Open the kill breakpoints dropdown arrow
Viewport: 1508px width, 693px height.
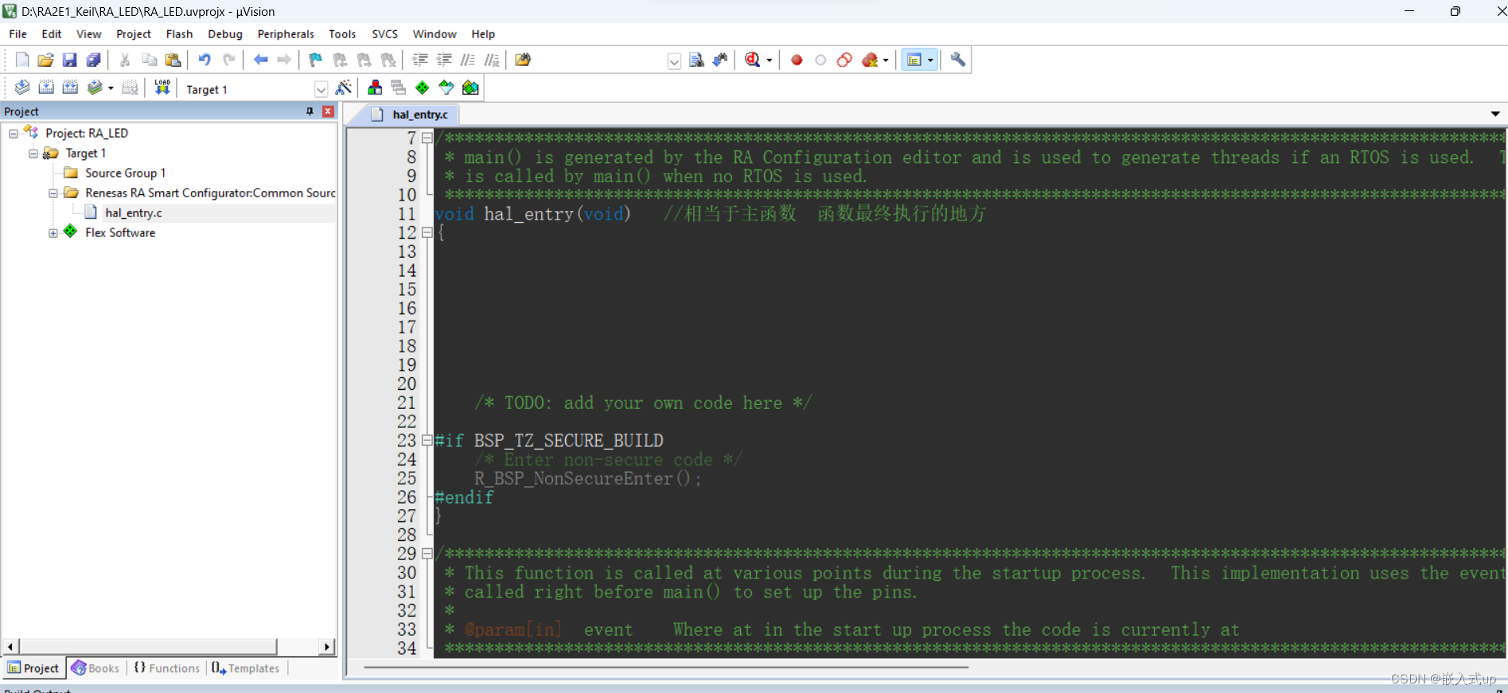pos(886,60)
